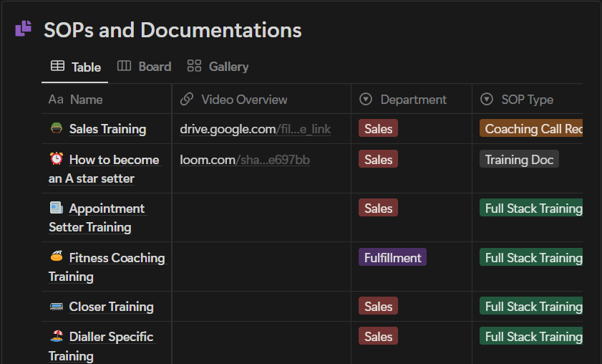The height and width of the screenshot is (364, 602).
Task: Click the helmet emoji icon beside Sales Training
Action: click(57, 128)
